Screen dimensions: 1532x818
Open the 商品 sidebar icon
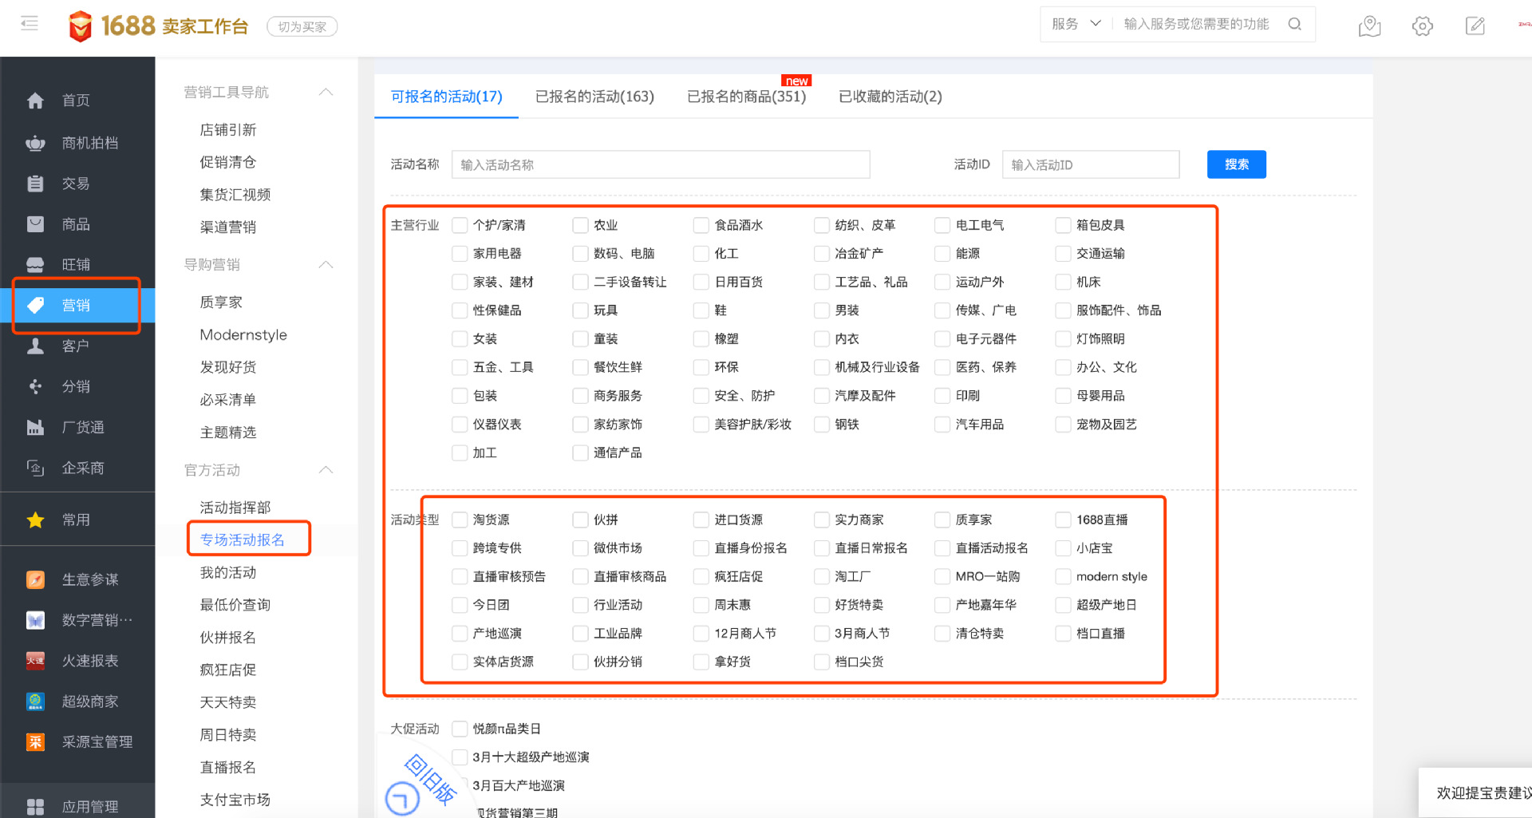tap(35, 224)
